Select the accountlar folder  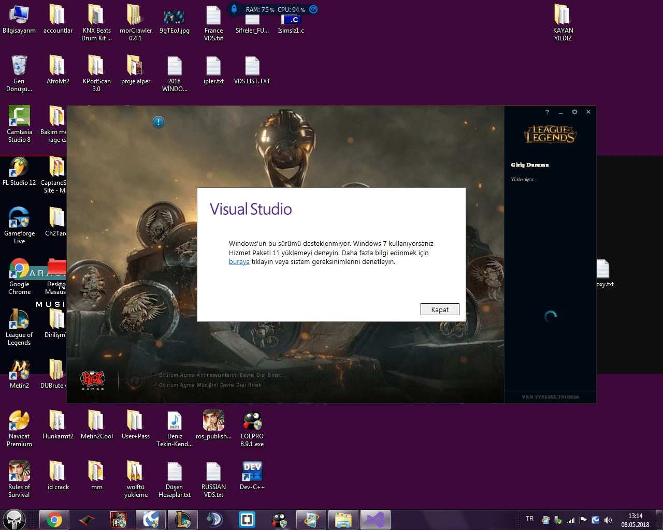pyautogui.click(x=58, y=19)
